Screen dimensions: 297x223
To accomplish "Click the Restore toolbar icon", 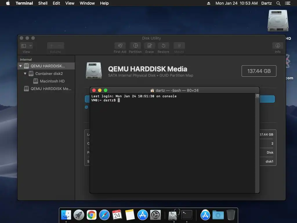I will [163, 46].
